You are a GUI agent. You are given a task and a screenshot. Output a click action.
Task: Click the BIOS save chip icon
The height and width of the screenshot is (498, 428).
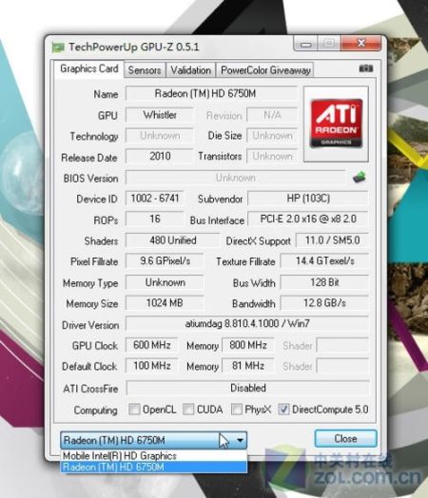tap(360, 177)
